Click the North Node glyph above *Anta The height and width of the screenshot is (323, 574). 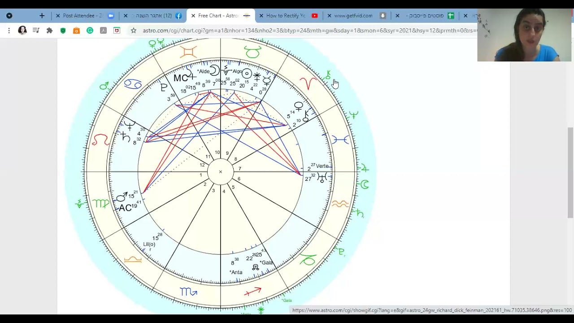[x=255, y=267]
